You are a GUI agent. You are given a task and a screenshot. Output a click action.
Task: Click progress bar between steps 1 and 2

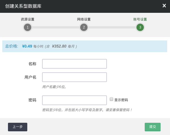pyautogui.click(x=56, y=27)
